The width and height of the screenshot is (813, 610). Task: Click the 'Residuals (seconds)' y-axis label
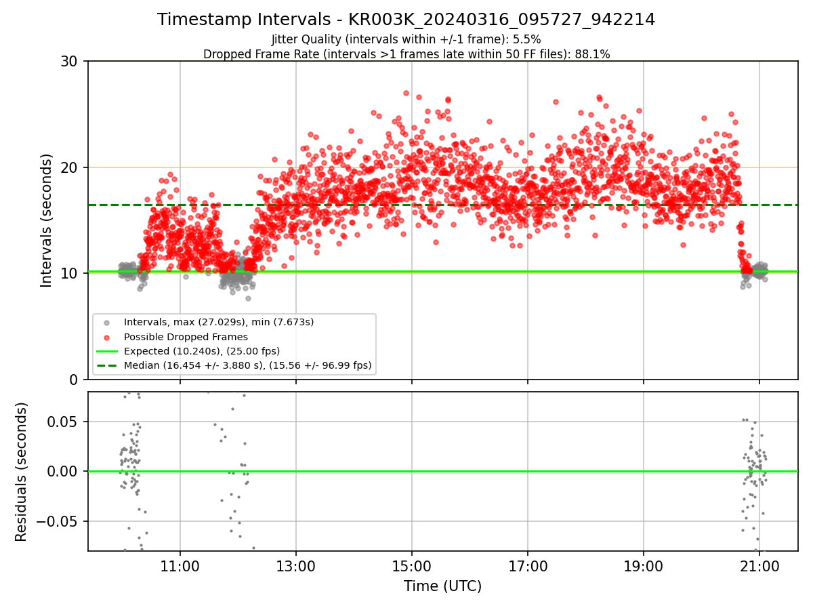pyautogui.click(x=21, y=472)
